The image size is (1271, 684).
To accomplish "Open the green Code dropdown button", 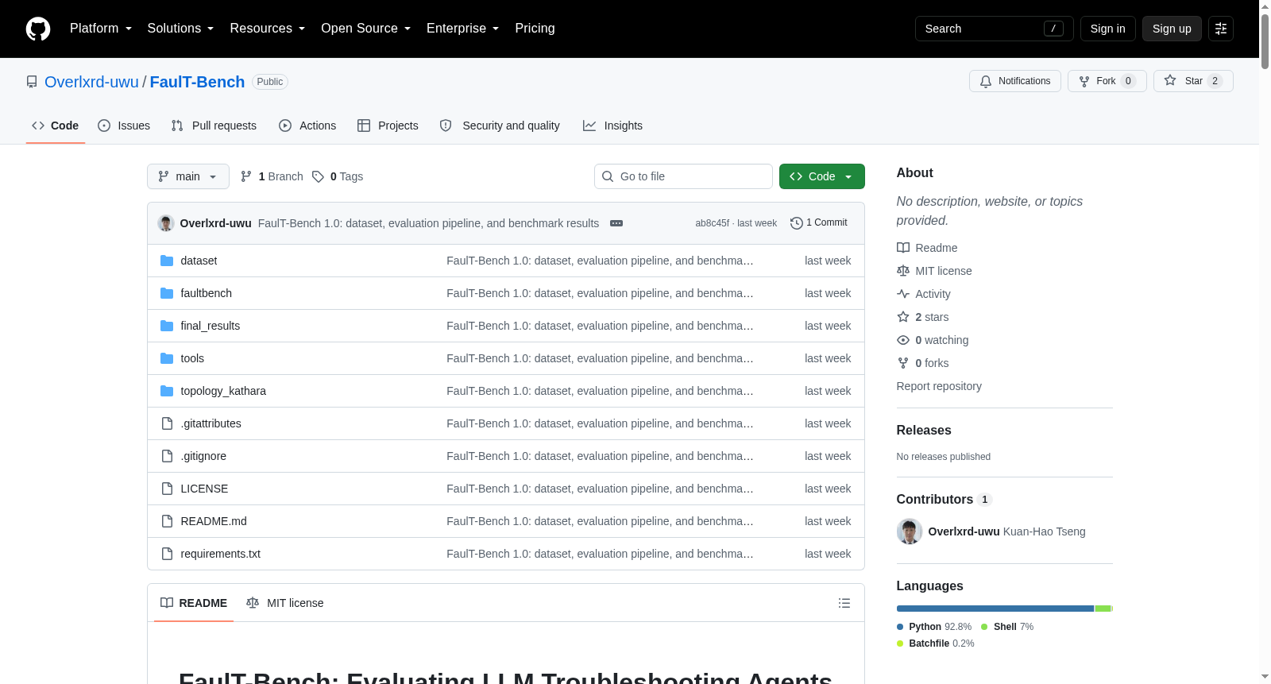I will (x=821, y=176).
